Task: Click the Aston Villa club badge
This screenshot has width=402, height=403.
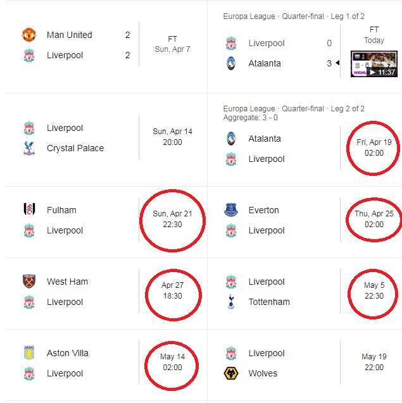Action: (x=29, y=353)
